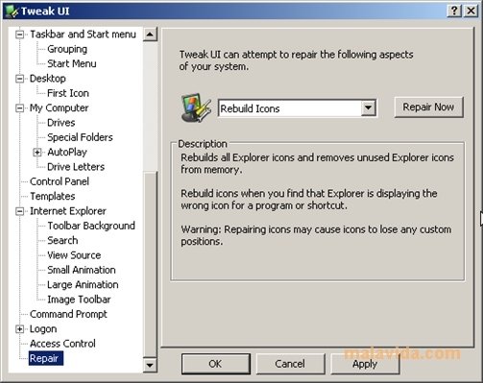Select the Image Toolbar tree item
Image resolution: width=483 pixels, height=383 pixels.
79,299
